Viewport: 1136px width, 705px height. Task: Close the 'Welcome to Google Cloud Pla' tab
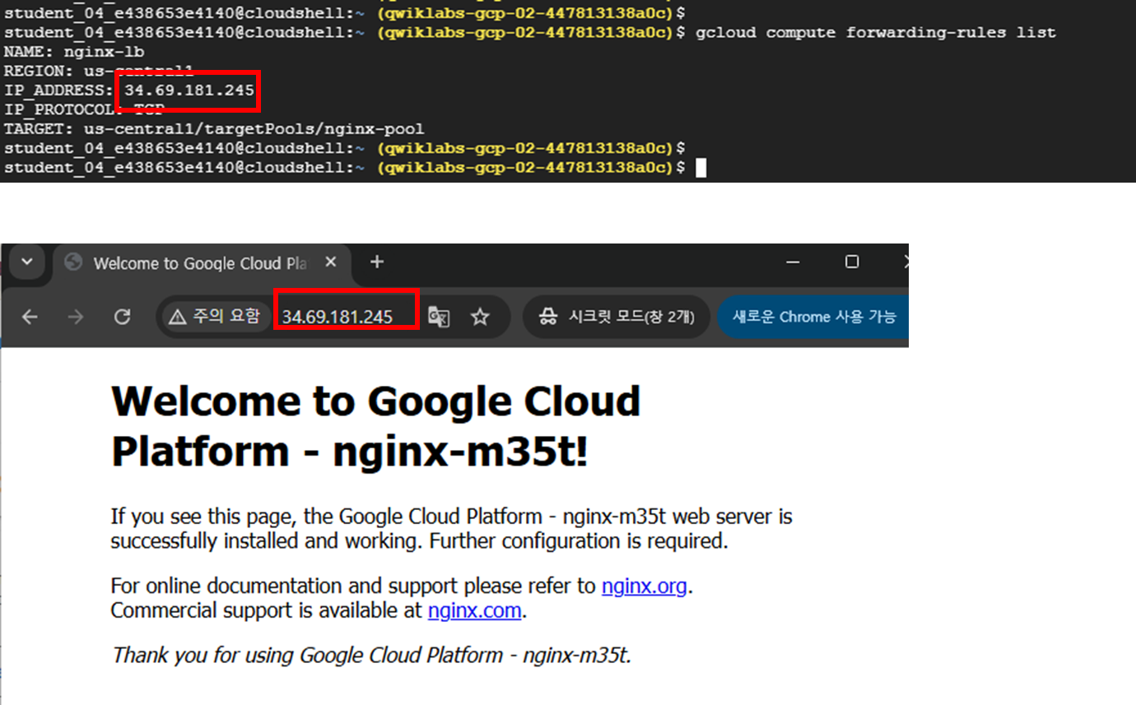[x=330, y=262]
